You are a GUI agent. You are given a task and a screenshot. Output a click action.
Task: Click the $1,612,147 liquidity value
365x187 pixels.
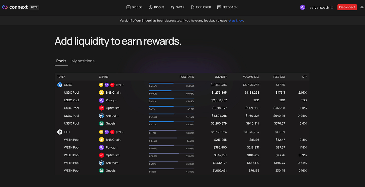point(220,163)
